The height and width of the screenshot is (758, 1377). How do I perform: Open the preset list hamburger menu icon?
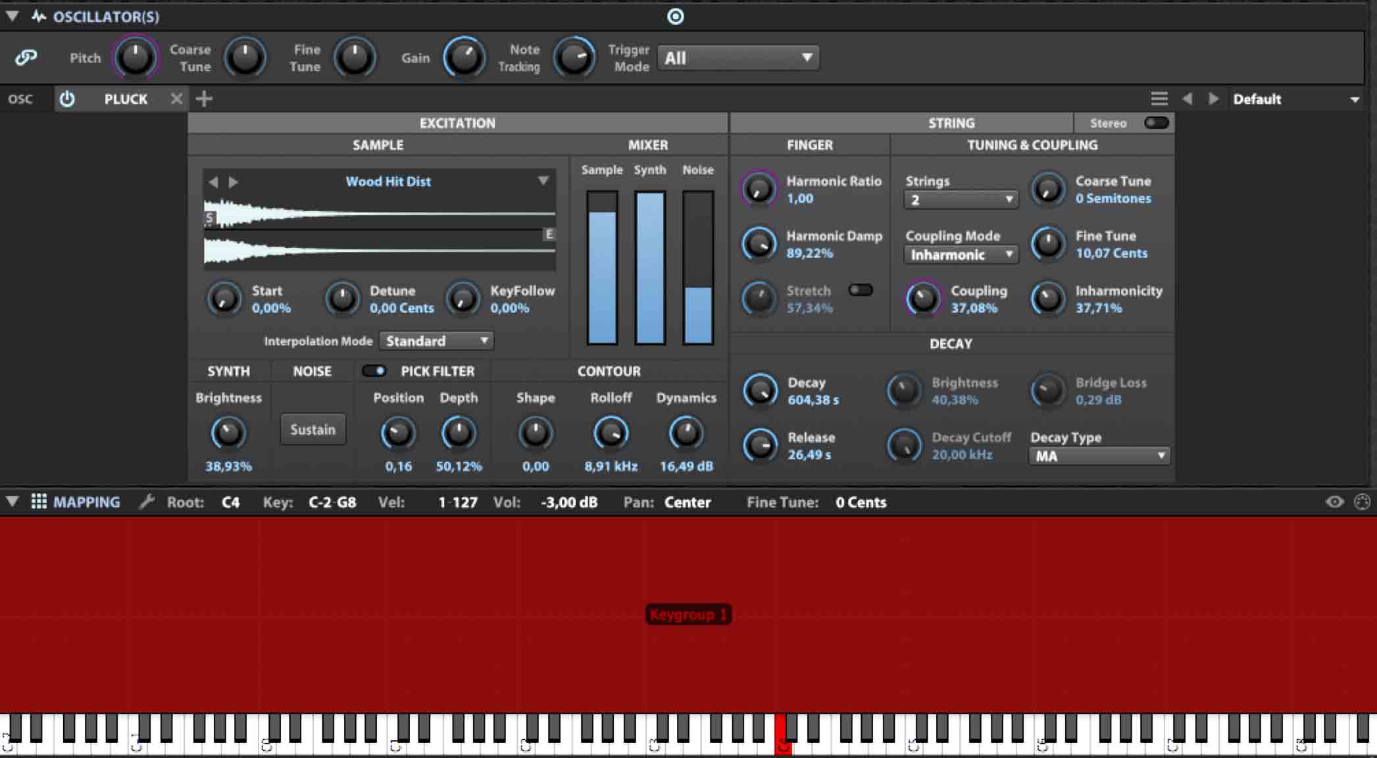[x=1159, y=99]
